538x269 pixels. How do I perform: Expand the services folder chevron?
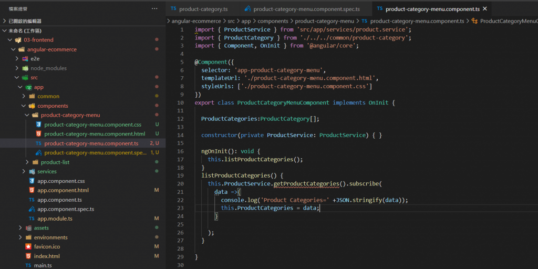(23, 171)
